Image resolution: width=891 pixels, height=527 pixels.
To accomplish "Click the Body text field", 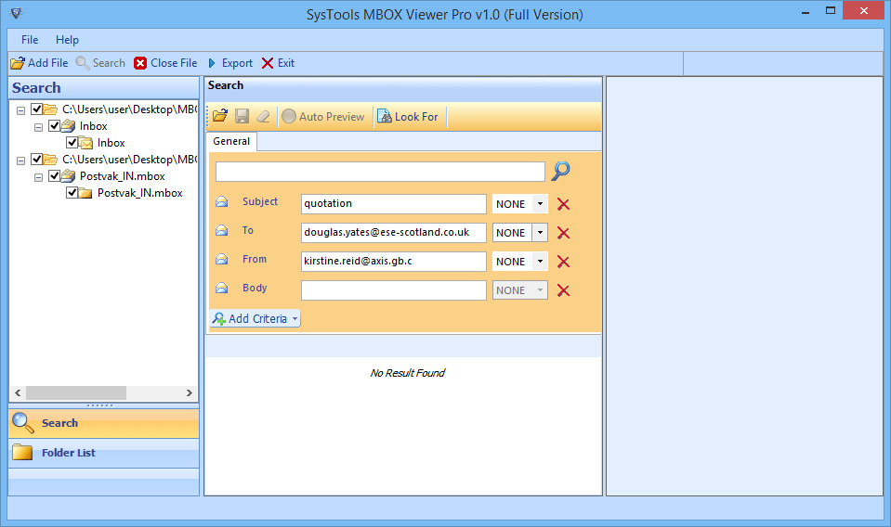I will (394, 290).
